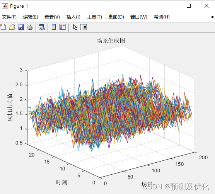Click the z-axis tick label 3
215x194 pixels.
pos(21,70)
